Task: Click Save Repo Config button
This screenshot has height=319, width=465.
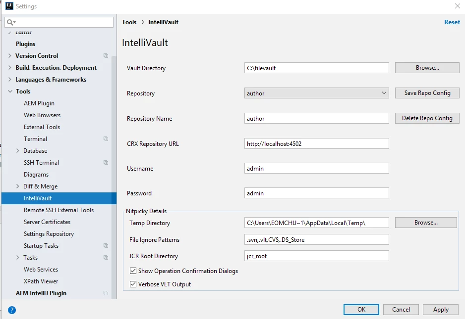Action: (427, 93)
